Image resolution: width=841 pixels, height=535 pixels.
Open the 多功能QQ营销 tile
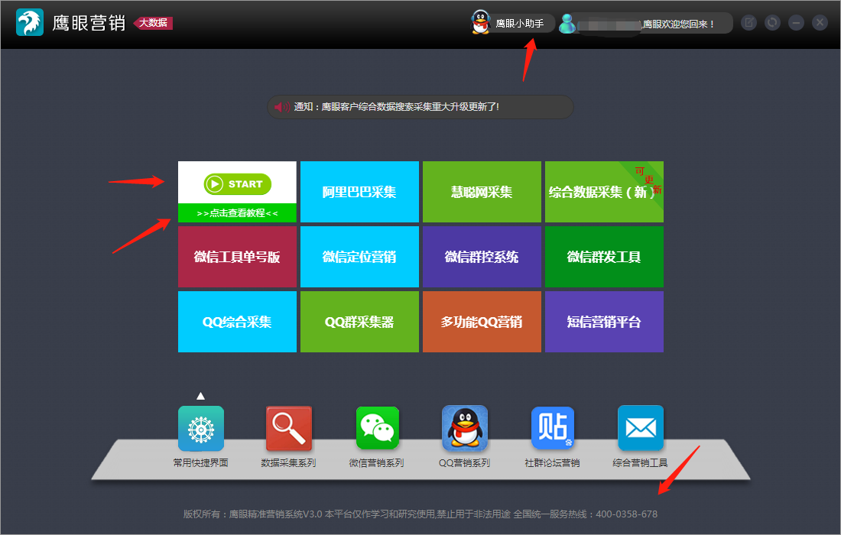pyautogui.click(x=482, y=322)
